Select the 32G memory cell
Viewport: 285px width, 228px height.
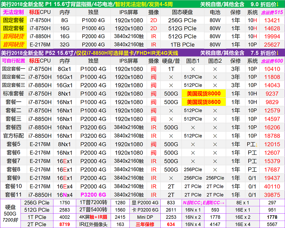pyautogui.click(x=65, y=45)
